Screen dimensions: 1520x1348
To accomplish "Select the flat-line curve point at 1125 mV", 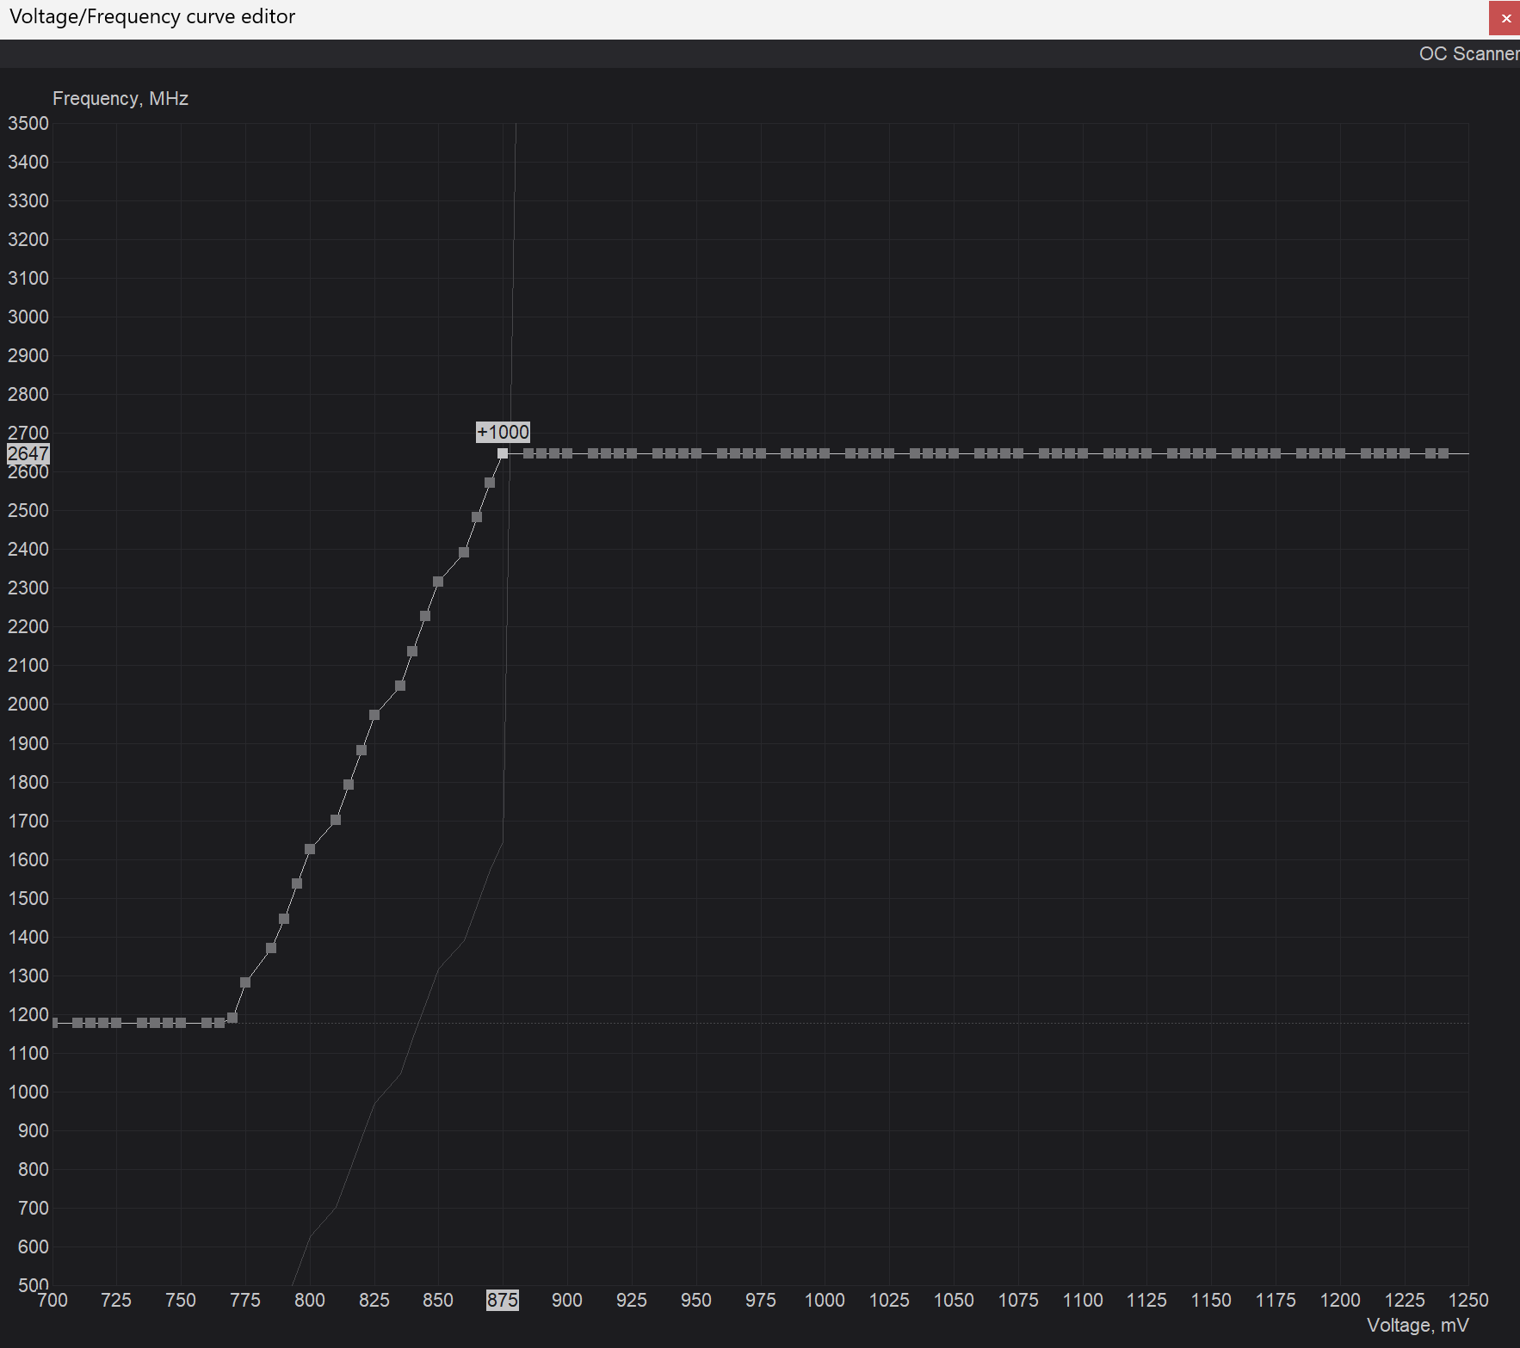I will click(x=1146, y=453).
